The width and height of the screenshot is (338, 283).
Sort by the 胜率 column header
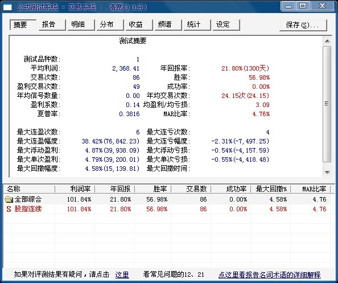[x=153, y=189]
